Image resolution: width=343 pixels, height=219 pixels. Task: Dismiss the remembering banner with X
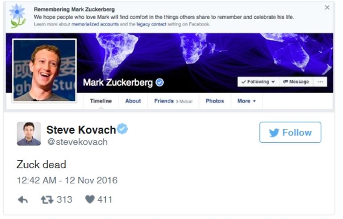327,8
